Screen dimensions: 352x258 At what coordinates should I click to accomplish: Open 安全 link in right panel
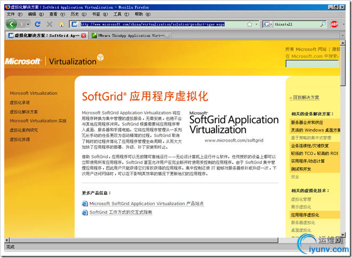(295, 177)
